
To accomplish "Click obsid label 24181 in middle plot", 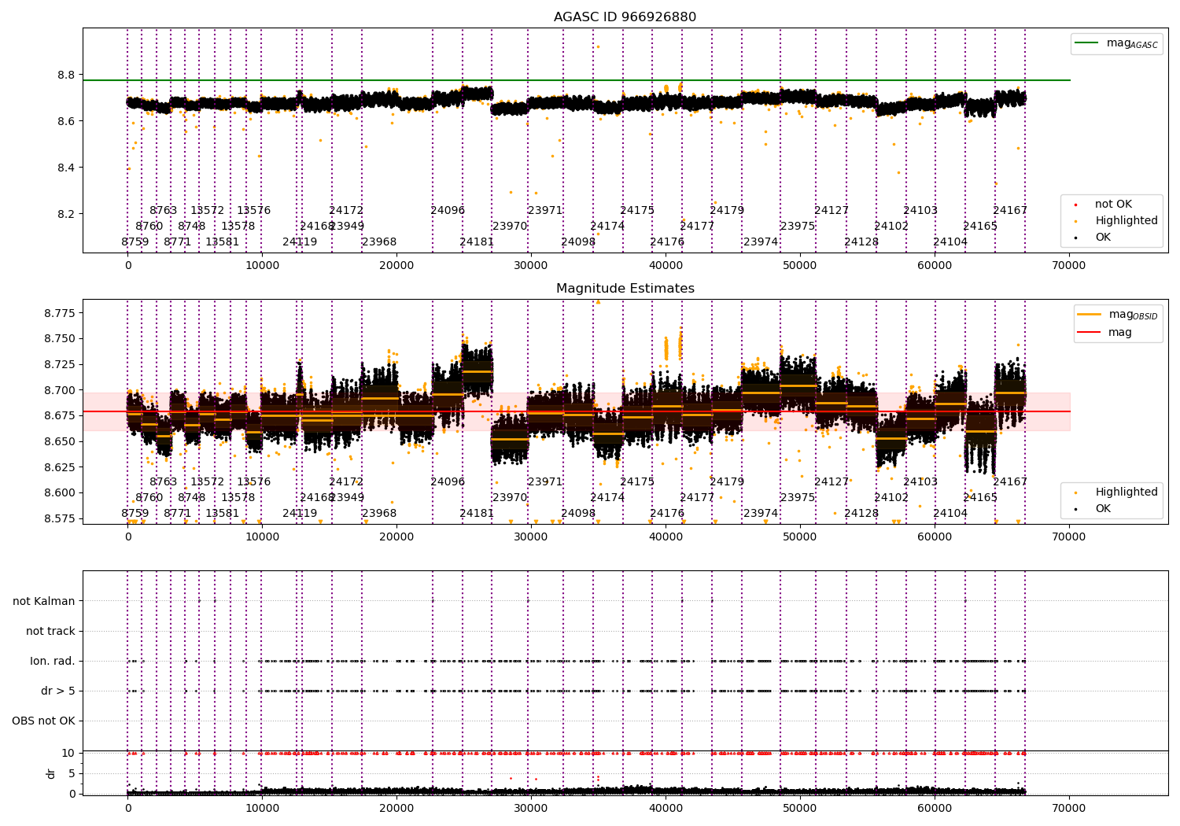I will tap(477, 514).
